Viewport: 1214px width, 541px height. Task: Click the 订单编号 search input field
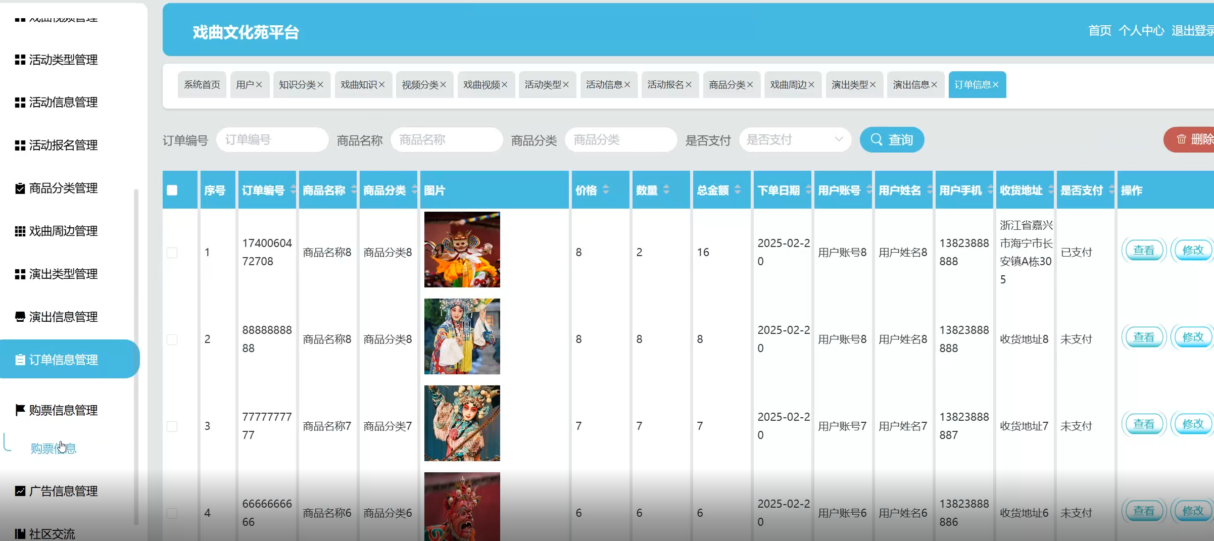point(272,140)
